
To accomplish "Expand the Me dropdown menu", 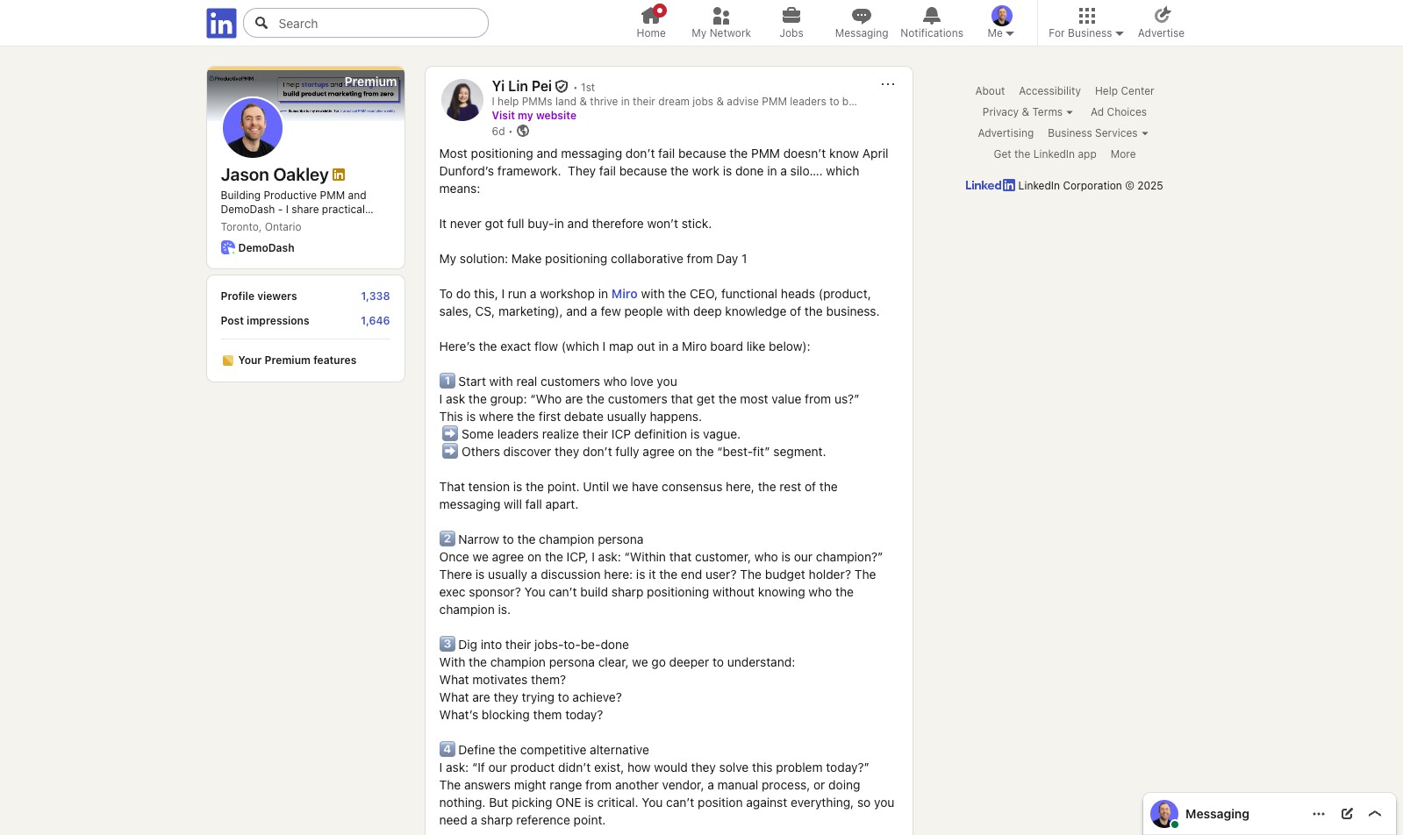I will pos(1001,23).
